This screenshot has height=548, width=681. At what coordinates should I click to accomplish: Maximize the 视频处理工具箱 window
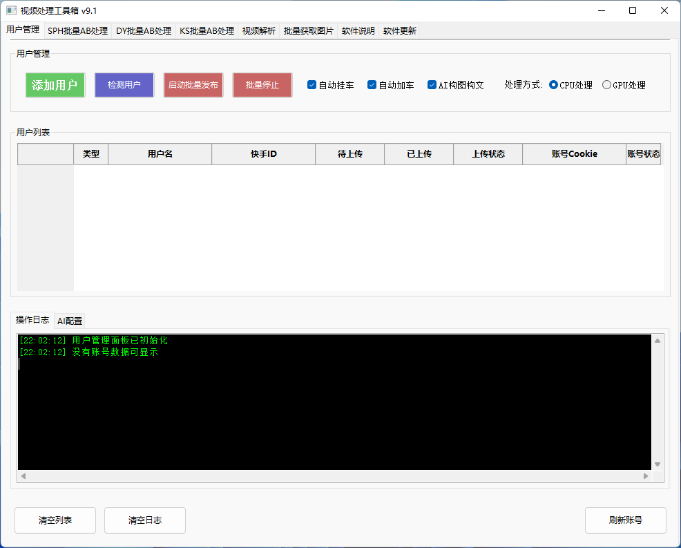(x=633, y=10)
